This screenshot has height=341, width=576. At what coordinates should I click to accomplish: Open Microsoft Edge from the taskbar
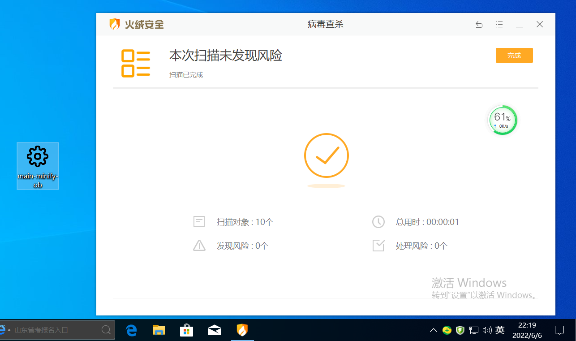click(x=131, y=331)
